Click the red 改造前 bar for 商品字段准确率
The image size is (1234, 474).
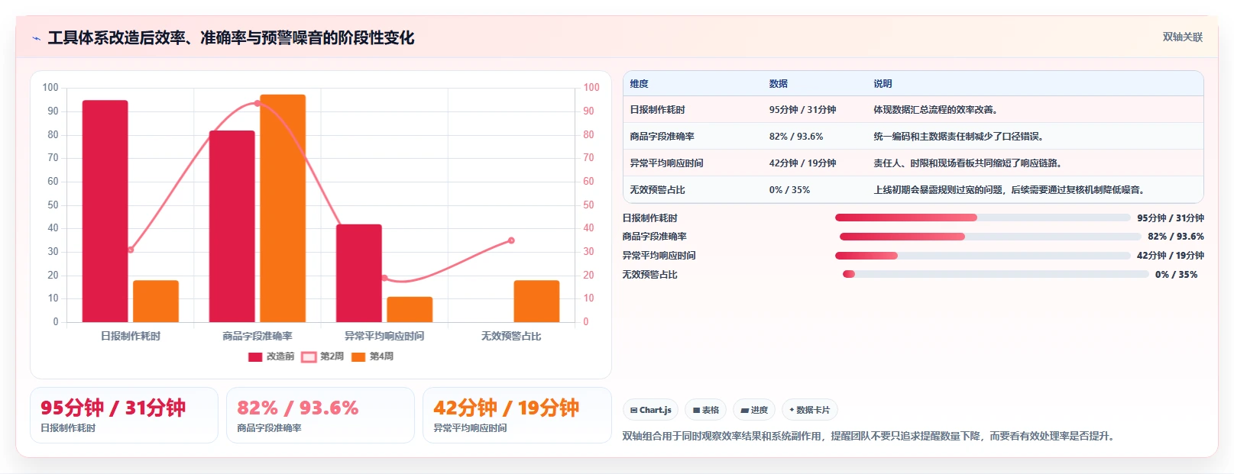(232, 226)
